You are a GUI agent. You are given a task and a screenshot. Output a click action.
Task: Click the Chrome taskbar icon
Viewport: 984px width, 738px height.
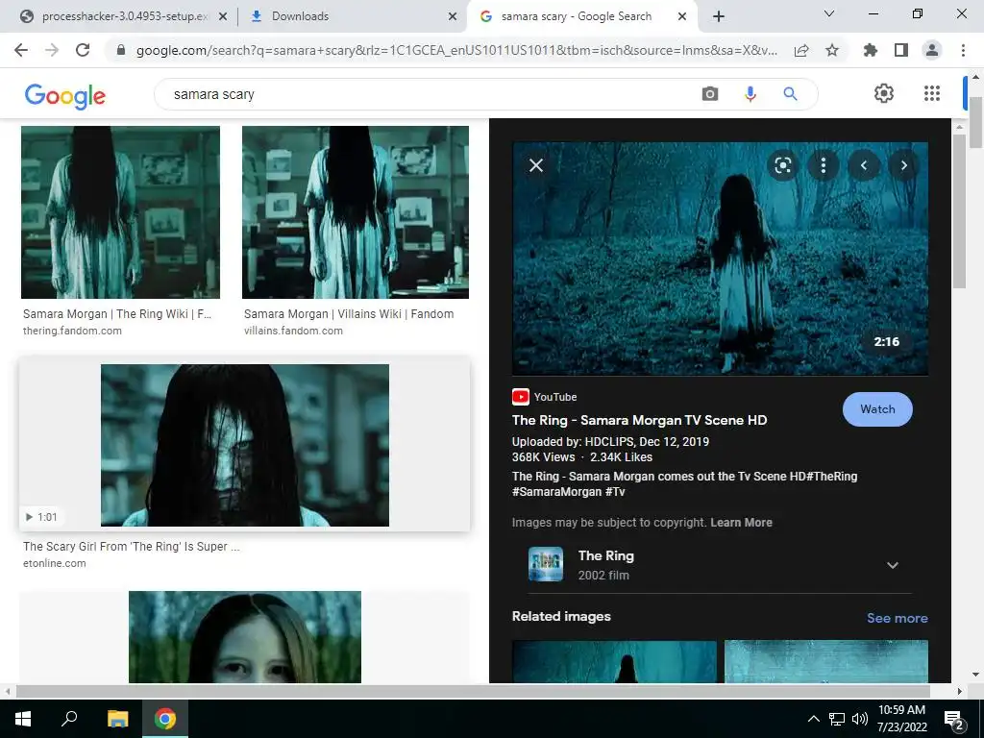click(x=165, y=719)
